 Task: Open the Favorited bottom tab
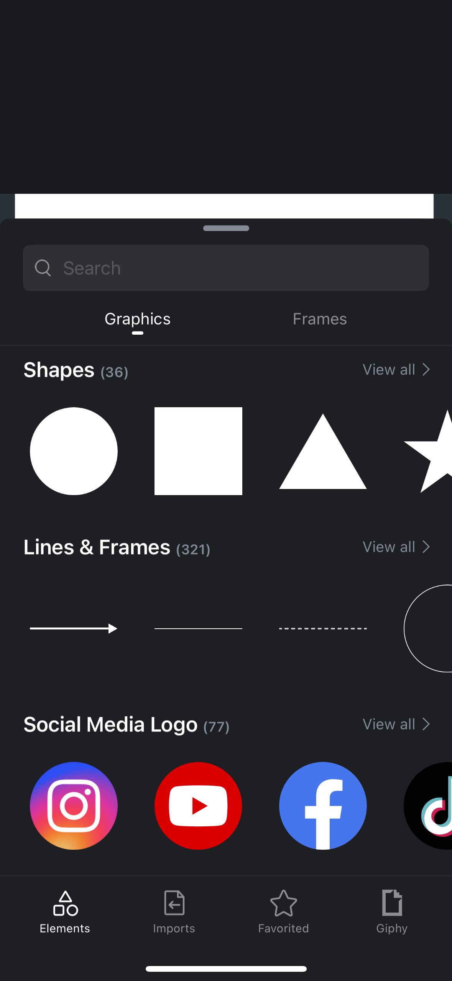point(283,912)
